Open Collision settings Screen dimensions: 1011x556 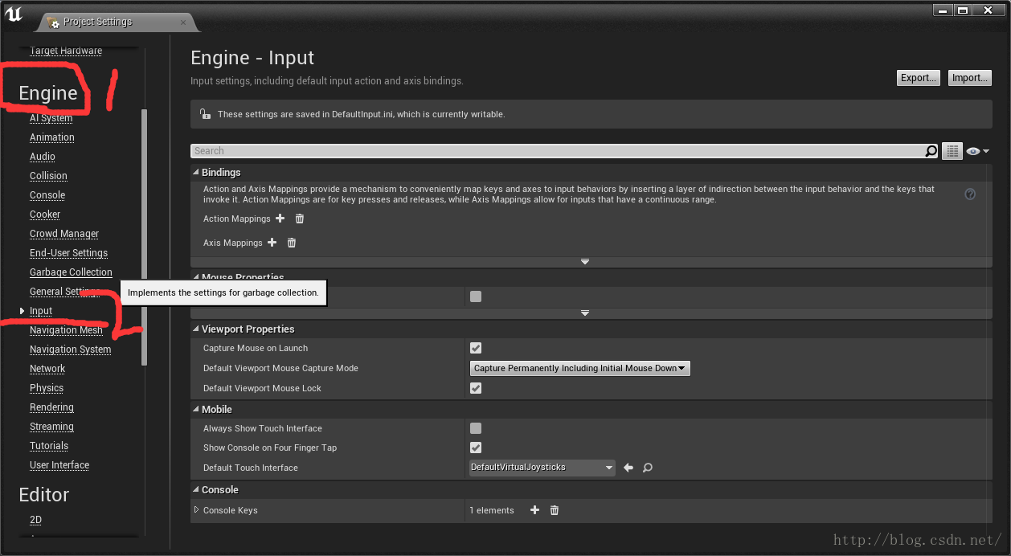48,176
